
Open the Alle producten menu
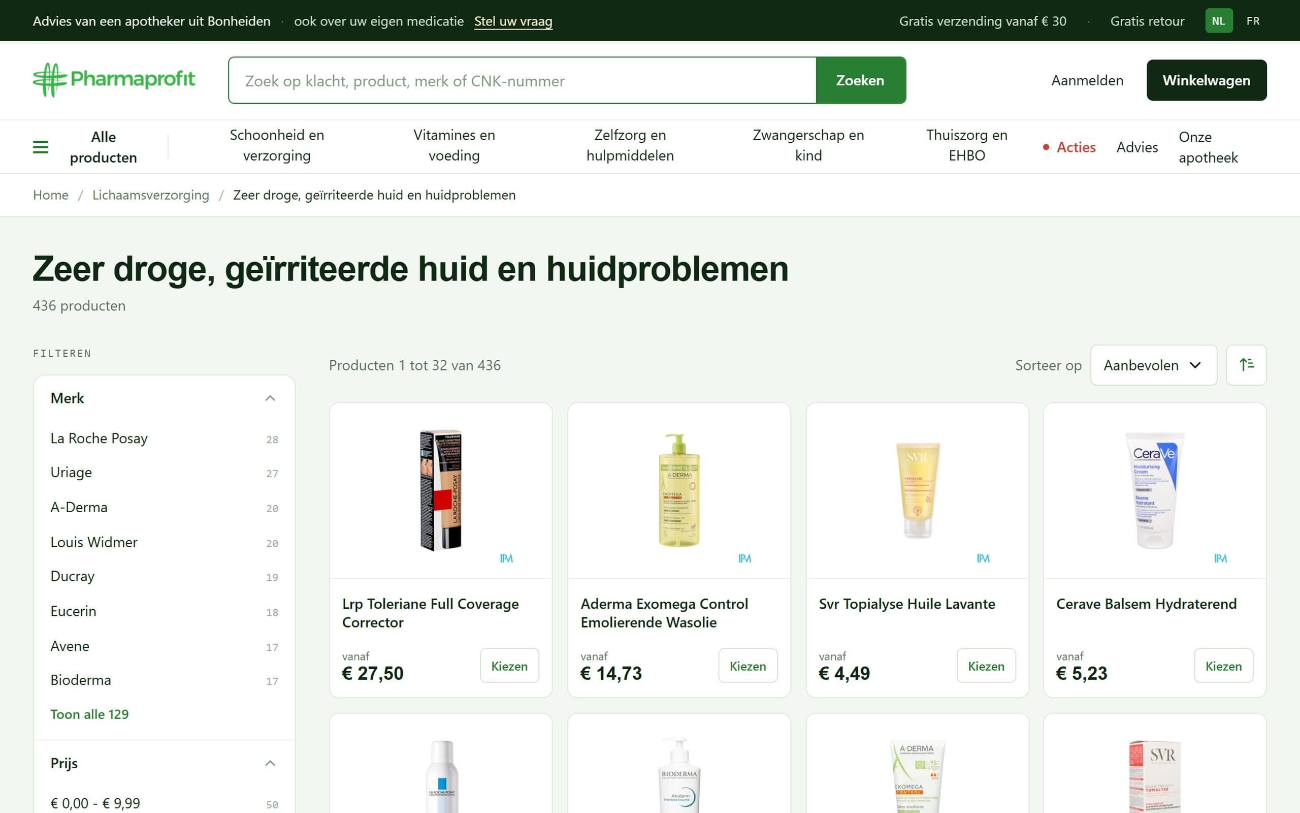coord(103,147)
